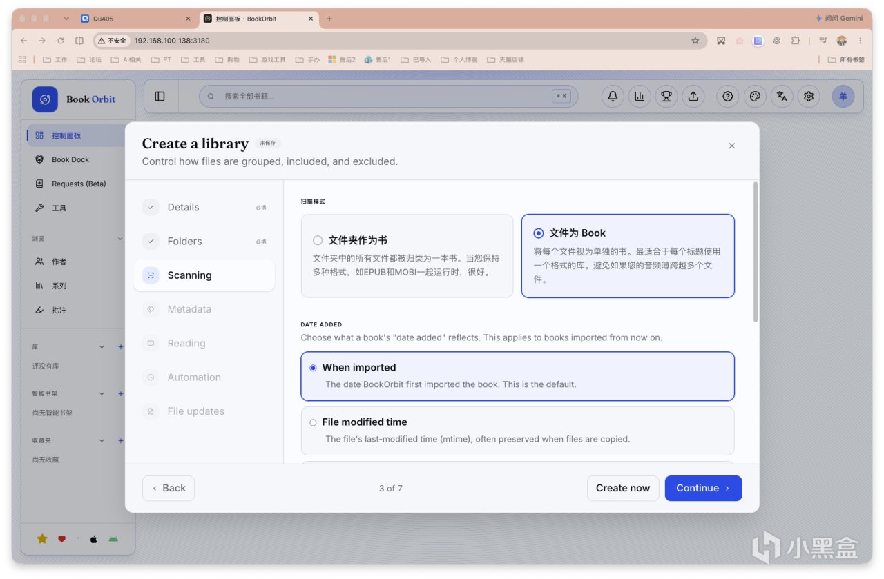This screenshot has width=884, height=579.
Task: Click the upload books icon
Action: click(x=693, y=97)
